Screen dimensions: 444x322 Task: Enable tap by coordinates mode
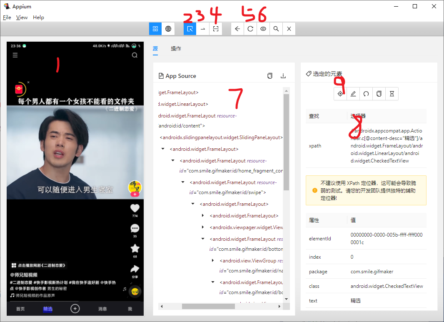[216, 29]
